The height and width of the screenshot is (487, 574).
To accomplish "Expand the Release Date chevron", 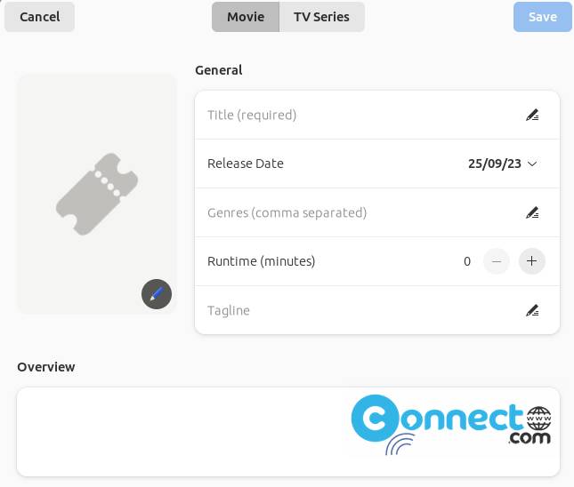I will [532, 164].
